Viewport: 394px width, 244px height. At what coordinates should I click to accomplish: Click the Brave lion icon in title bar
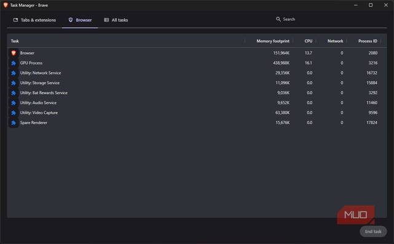[x=6, y=5]
